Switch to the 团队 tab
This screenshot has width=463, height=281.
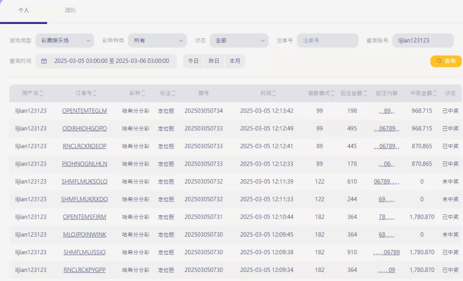pyautogui.click(x=71, y=10)
